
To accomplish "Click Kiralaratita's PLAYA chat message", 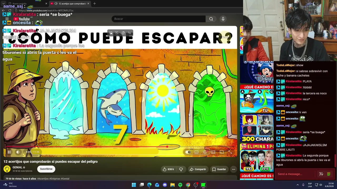I will (x=307, y=81).
